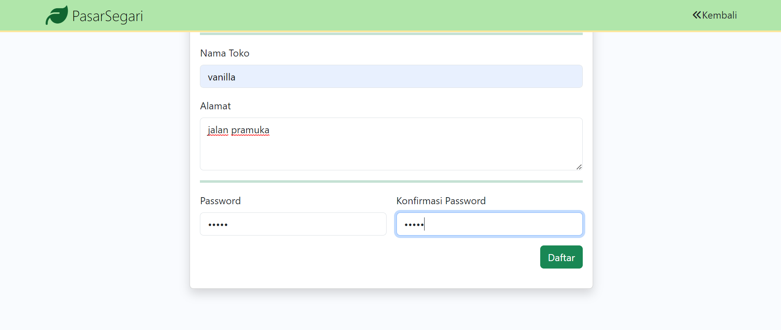Image resolution: width=781 pixels, height=330 pixels.
Task: Click the Nama Toko label text
Action: click(225, 53)
